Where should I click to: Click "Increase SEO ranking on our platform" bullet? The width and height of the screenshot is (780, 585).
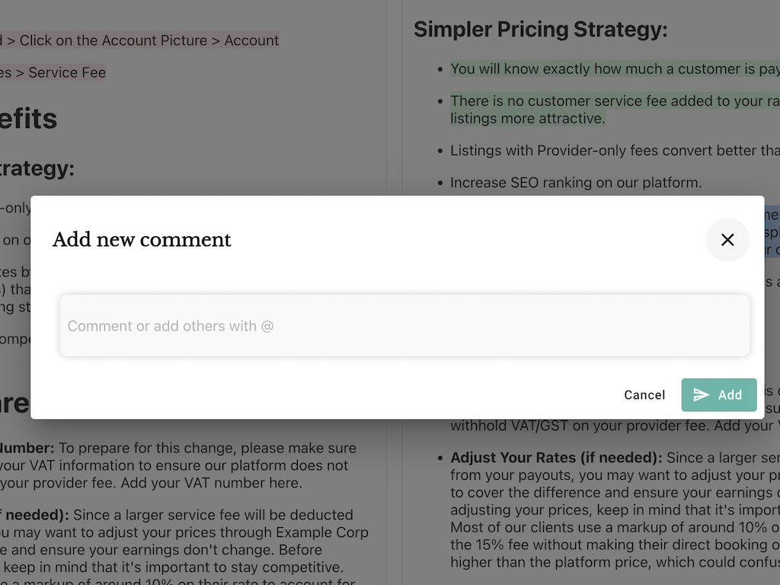(x=576, y=183)
